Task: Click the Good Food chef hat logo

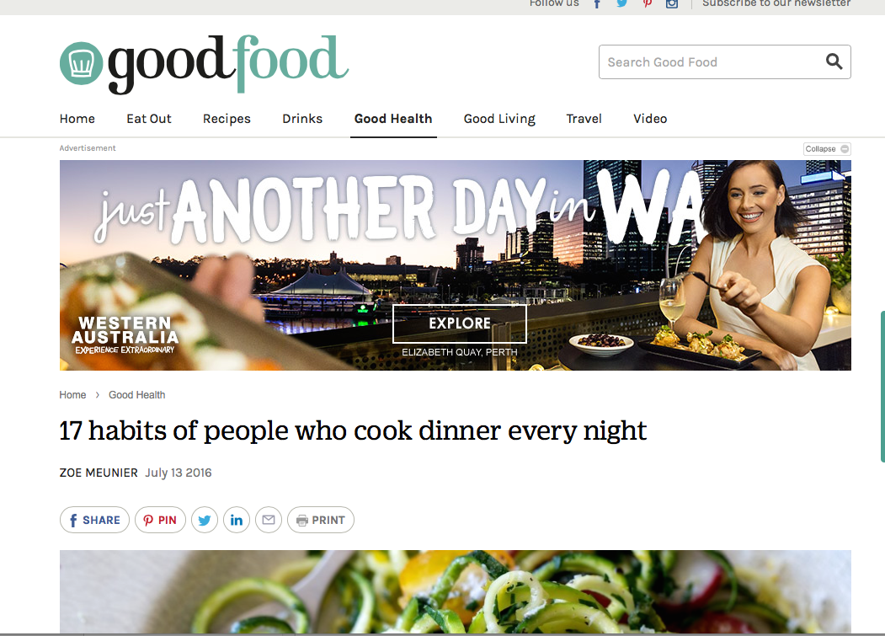Action: point(82,63)
